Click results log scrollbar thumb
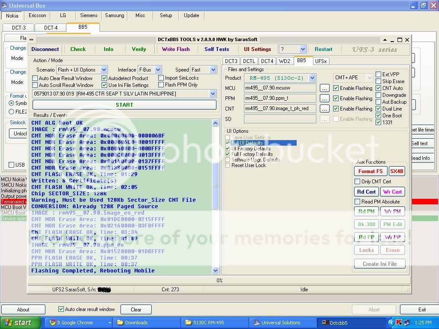Viewport: 439px width, 329px height. pos(215,186)
